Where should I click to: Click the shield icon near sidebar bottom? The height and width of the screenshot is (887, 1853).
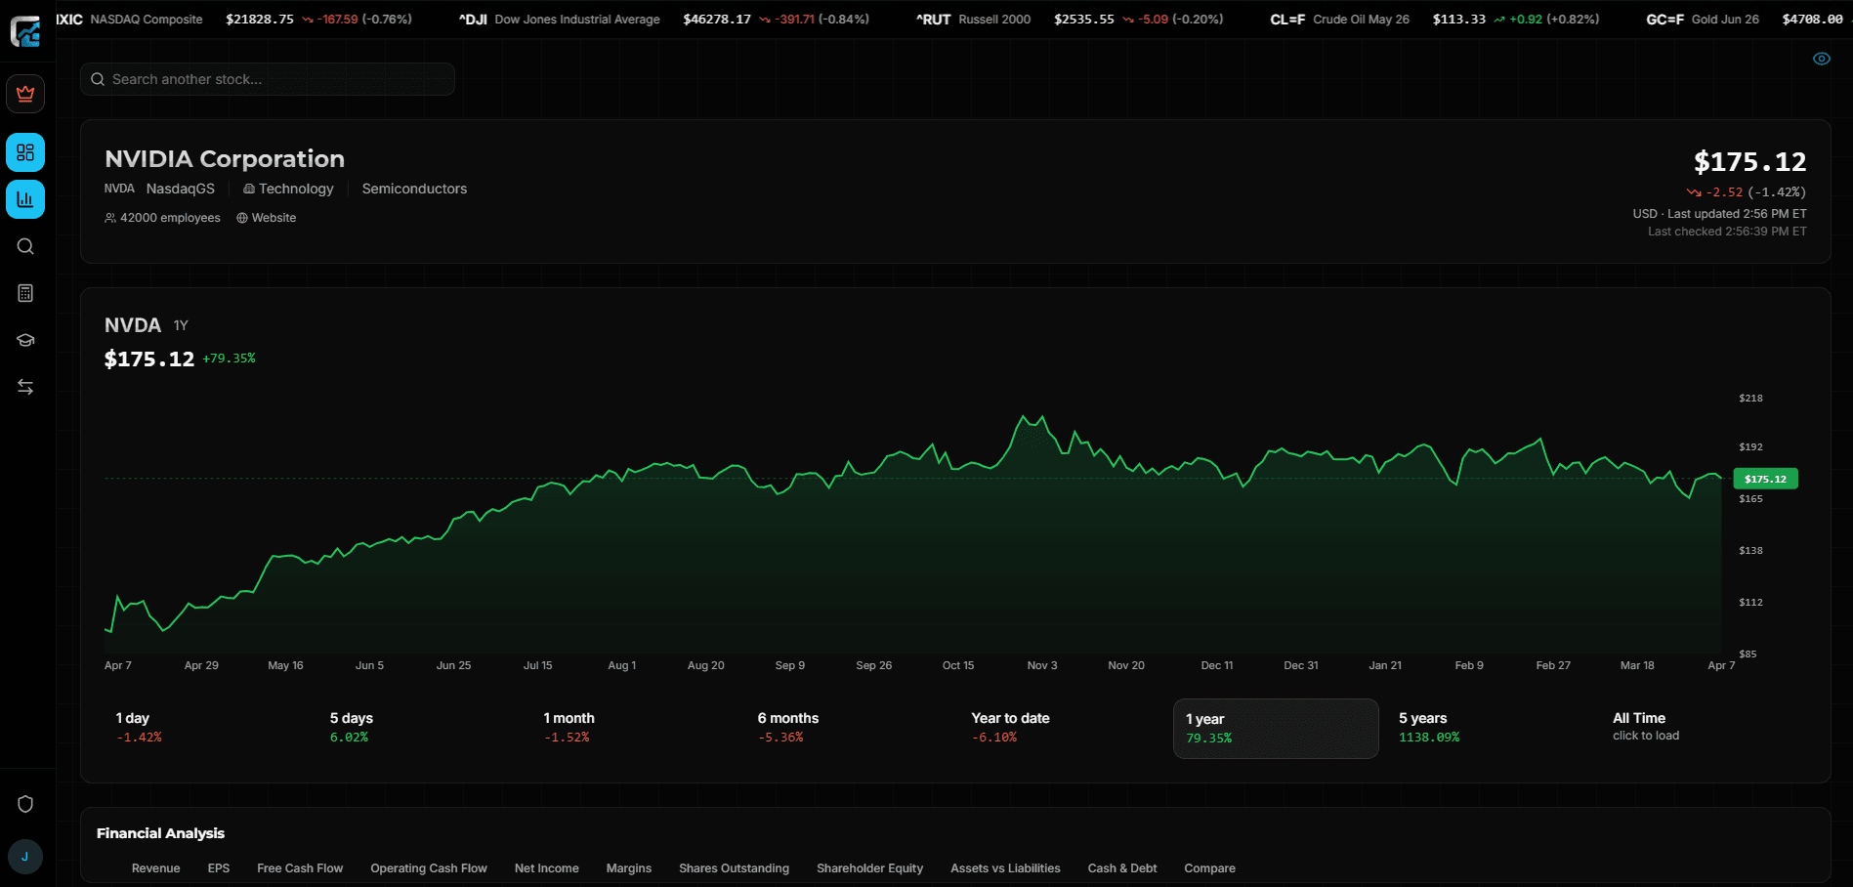pos(25,804)
